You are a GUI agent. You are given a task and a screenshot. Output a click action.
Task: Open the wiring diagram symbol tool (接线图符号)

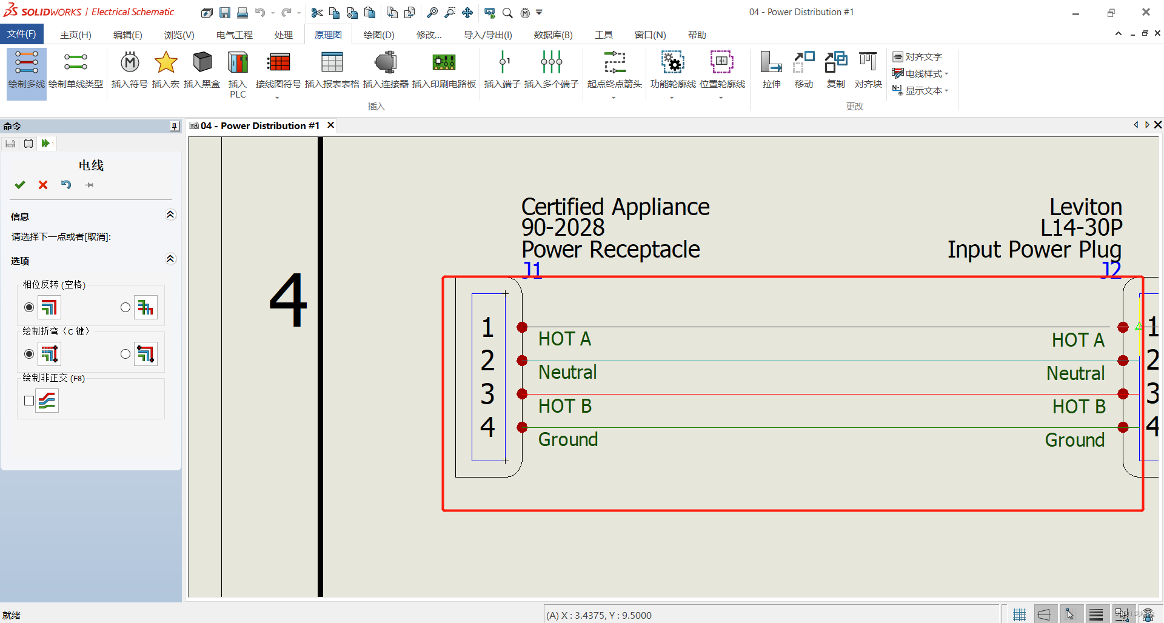278,70
